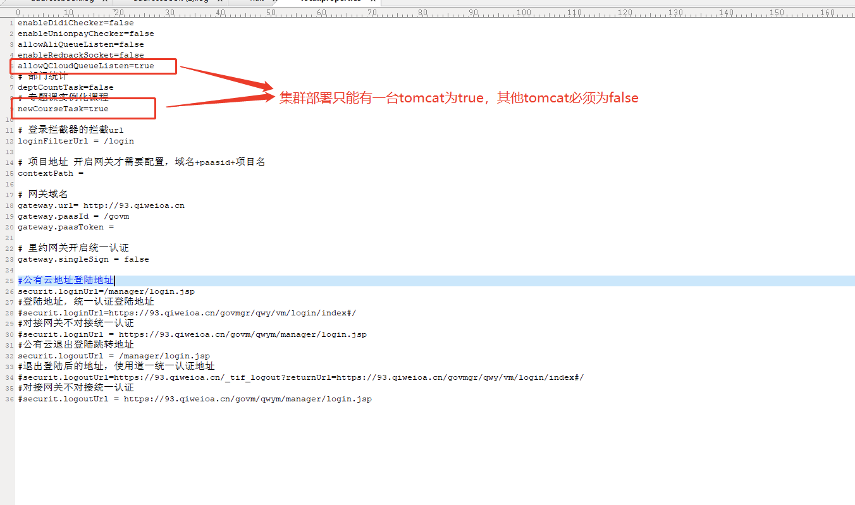Viewport: 855px width, 505px height.
Task: Place cursor on gateway.paasToken = line
Action: tap(66, 227)
